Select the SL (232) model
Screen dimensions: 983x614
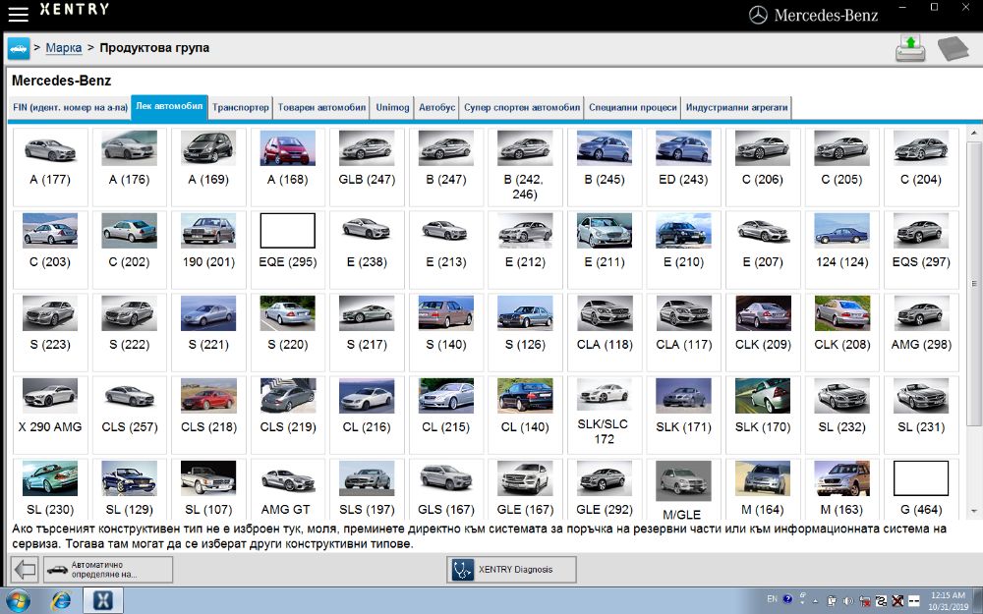point(842,416)
